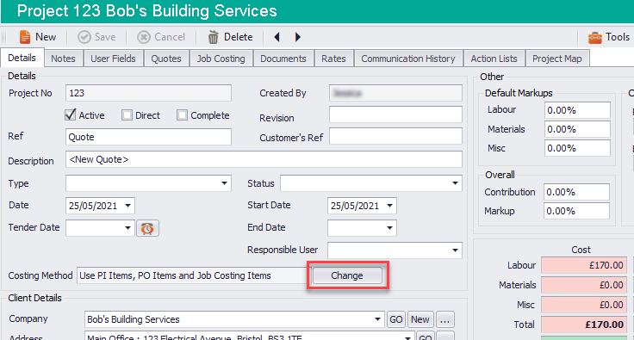Open the Date picker dropdown
This screenshot has height=340, width=634.
pyautogui.click(x=127, y=206)
